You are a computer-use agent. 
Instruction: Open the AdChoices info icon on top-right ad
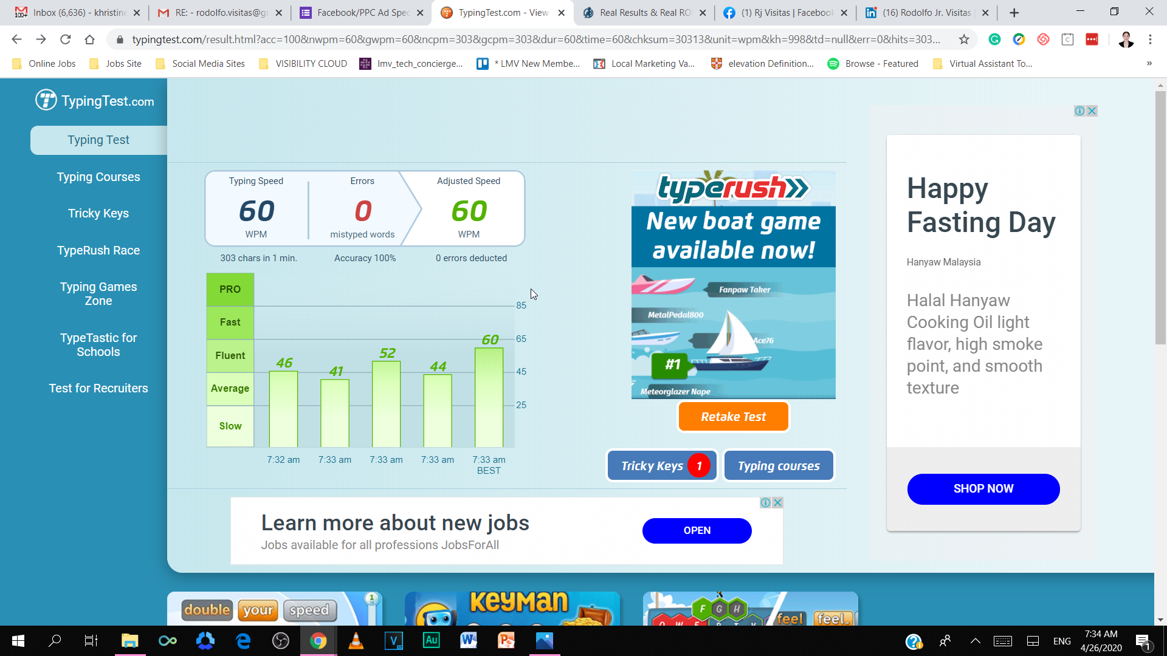(x=1080, y=111)
